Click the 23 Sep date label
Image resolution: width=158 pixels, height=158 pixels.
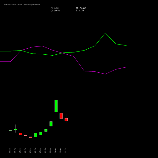(30, 150)
